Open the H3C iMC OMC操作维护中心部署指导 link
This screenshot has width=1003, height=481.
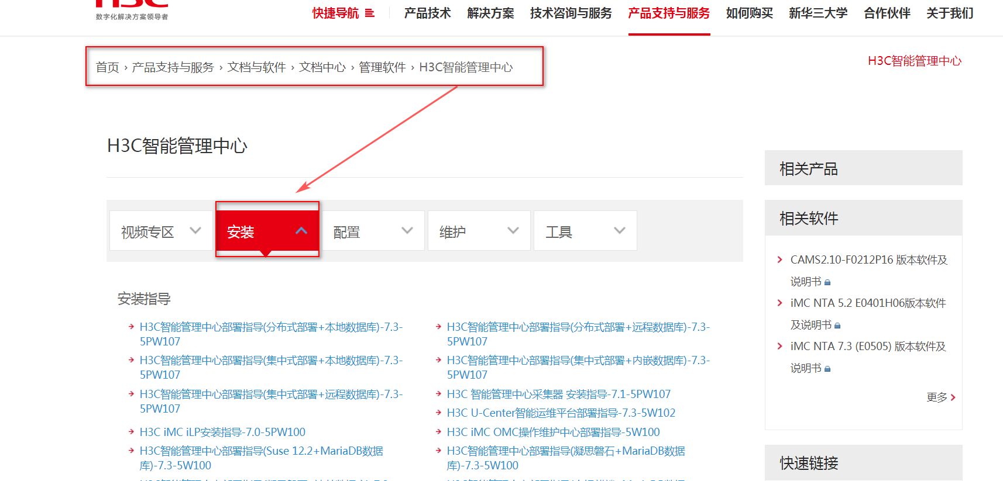pos(553,432)
